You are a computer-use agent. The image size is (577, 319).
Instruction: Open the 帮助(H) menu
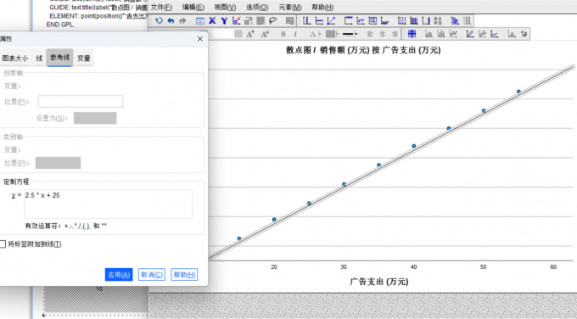tap(322, 7)
